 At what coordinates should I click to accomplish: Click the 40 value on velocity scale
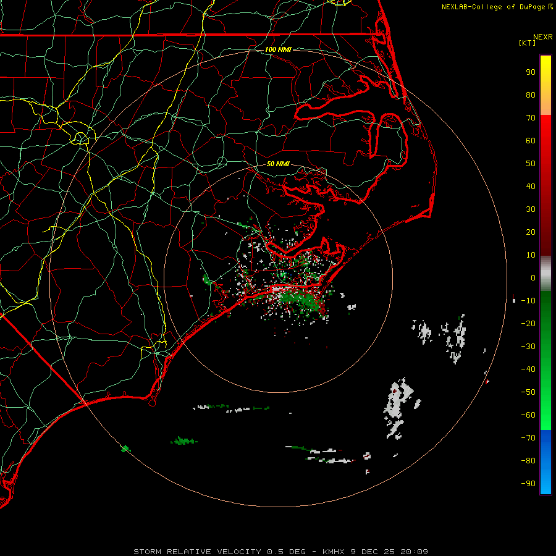pos(531,187)
